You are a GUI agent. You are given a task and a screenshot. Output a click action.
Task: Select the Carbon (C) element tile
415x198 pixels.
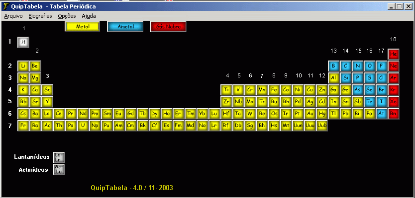click(345, 66)
